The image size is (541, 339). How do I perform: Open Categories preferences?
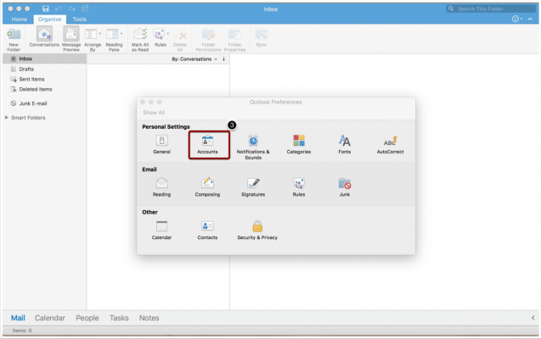click(x=299, y=144)
